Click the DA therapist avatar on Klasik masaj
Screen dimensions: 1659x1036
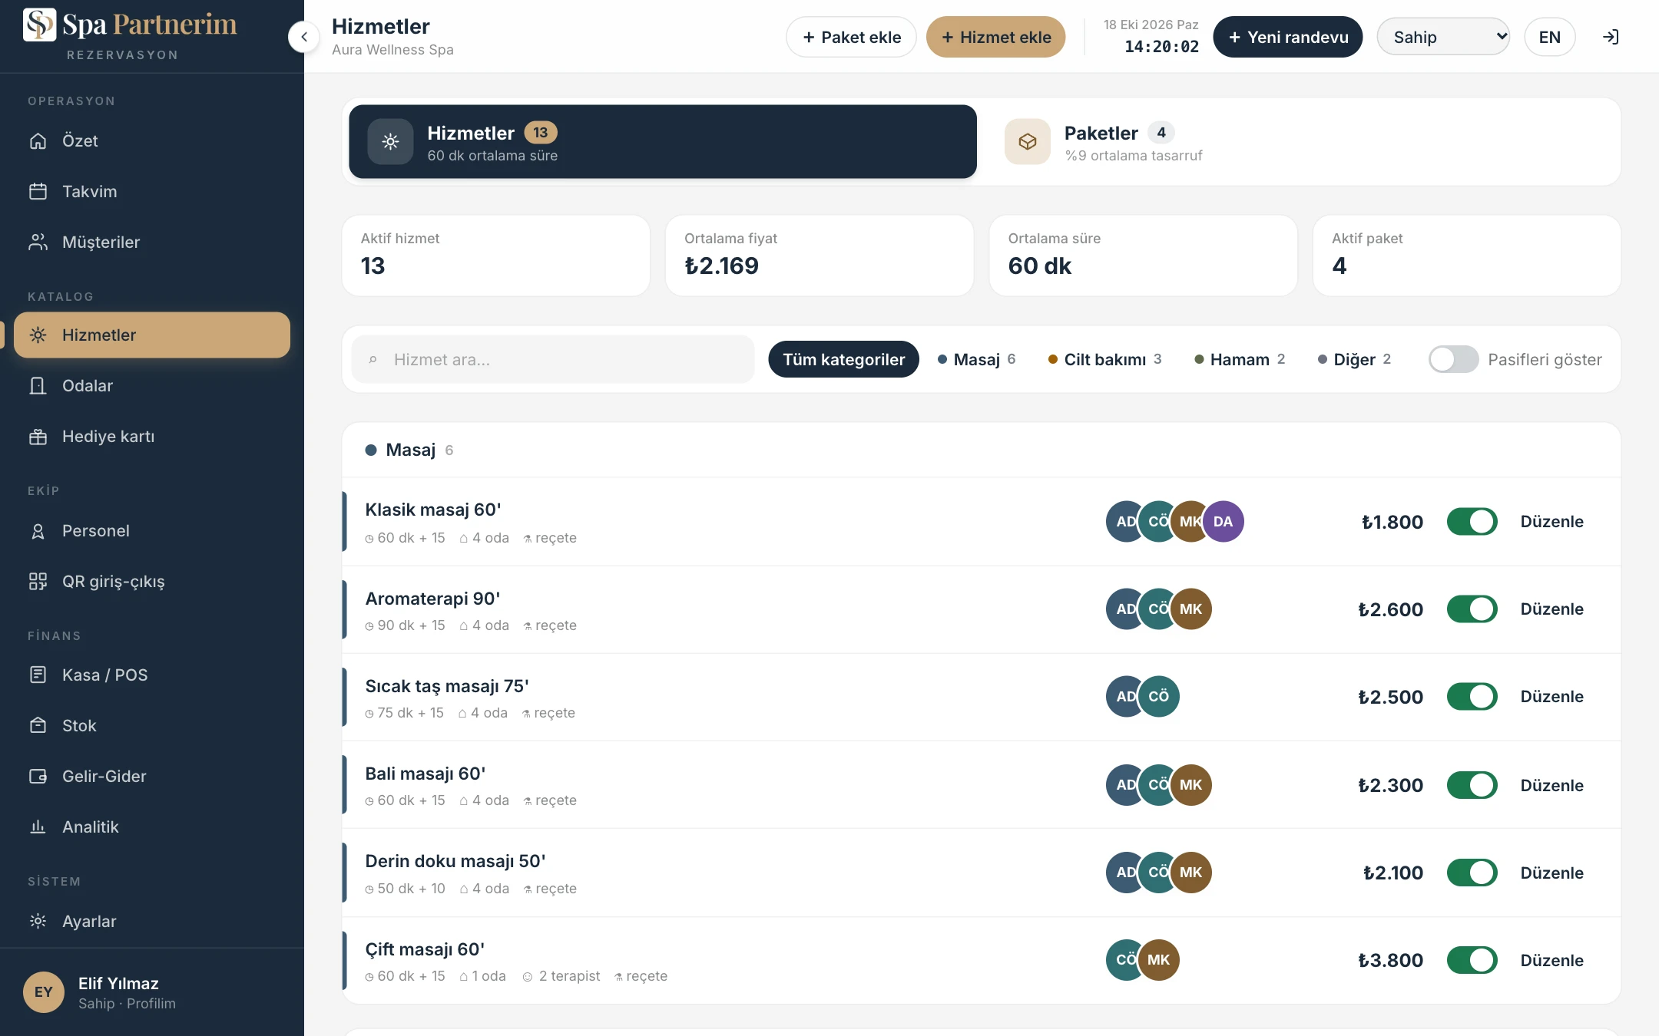(x=1223, y=522)
